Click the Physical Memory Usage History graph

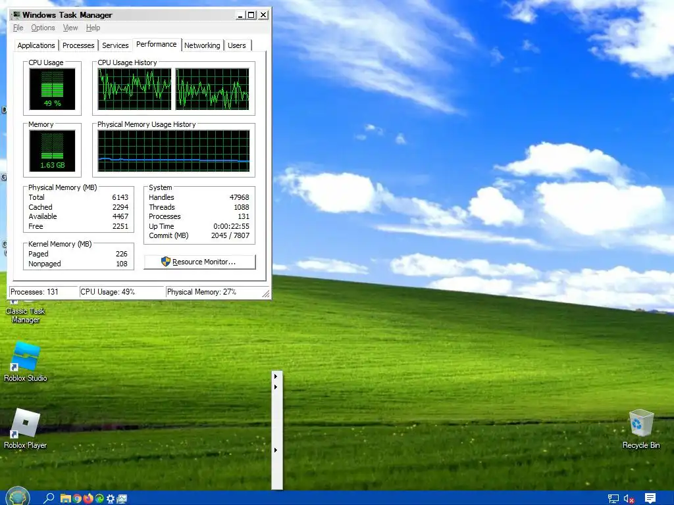click(174, 151)
